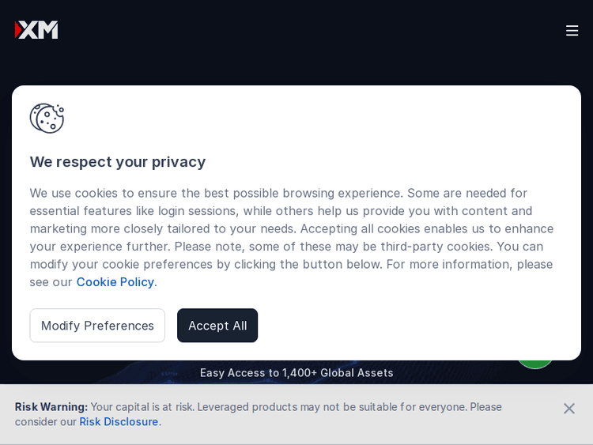Click the "We respect your privacy" heading
Screen dimensions: 593x445
coord(118,161)
